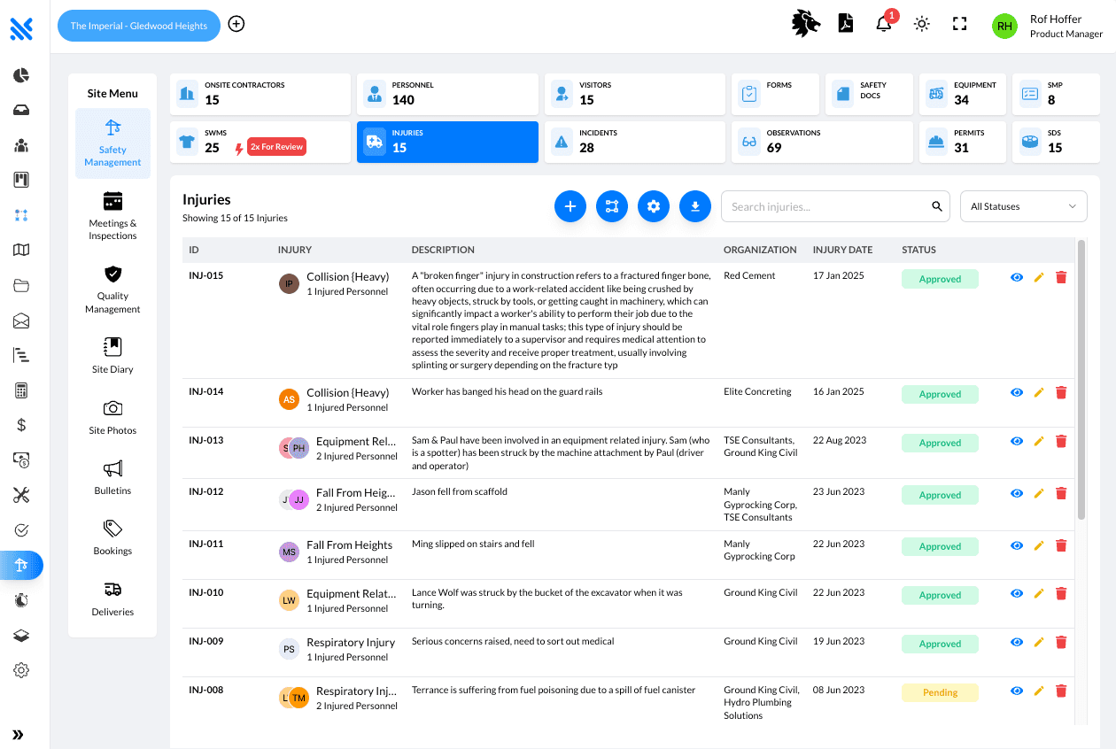
Task: Open the layers stack icon in sidebar
Action: [21, 636]
